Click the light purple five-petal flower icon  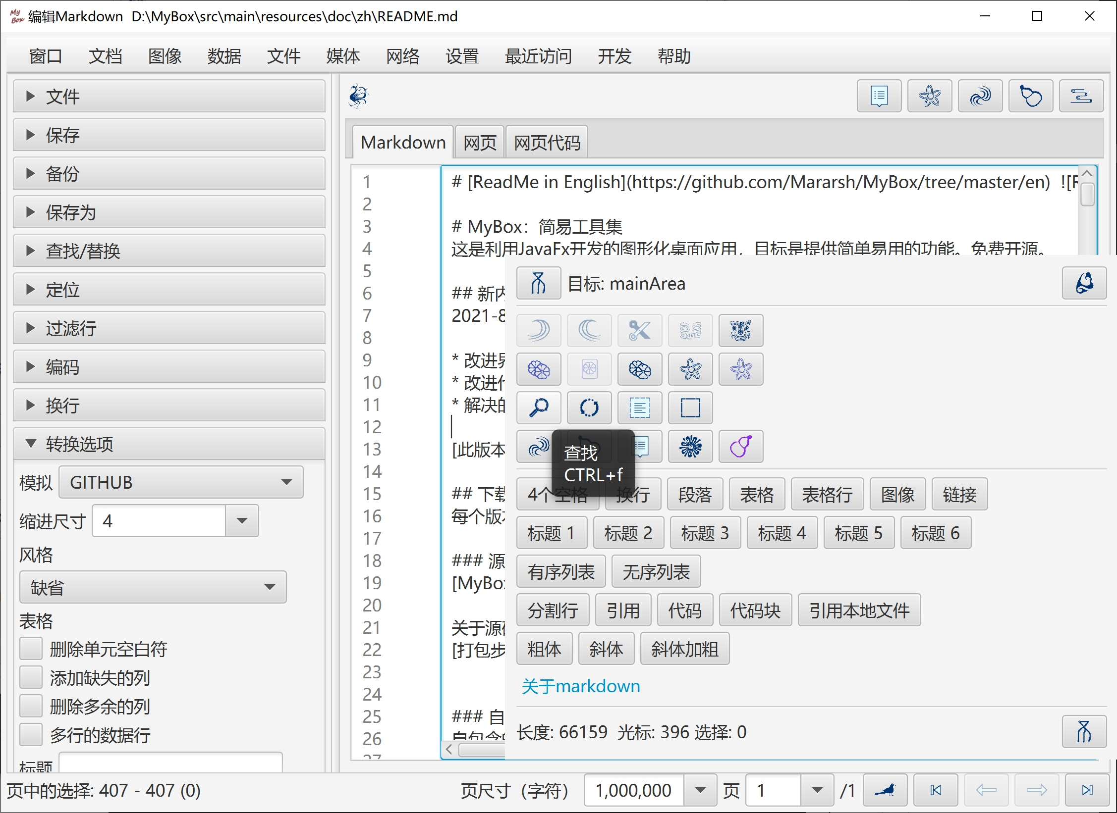pyautogui.click(x=741, y=369)
